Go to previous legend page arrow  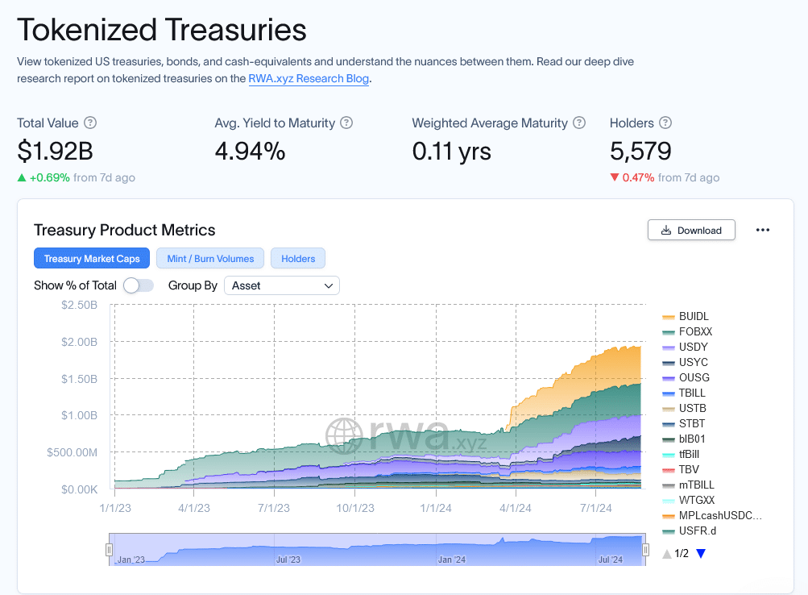(x=667, y=553)
